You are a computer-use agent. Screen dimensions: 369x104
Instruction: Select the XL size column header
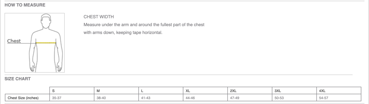tap(206, 91)
